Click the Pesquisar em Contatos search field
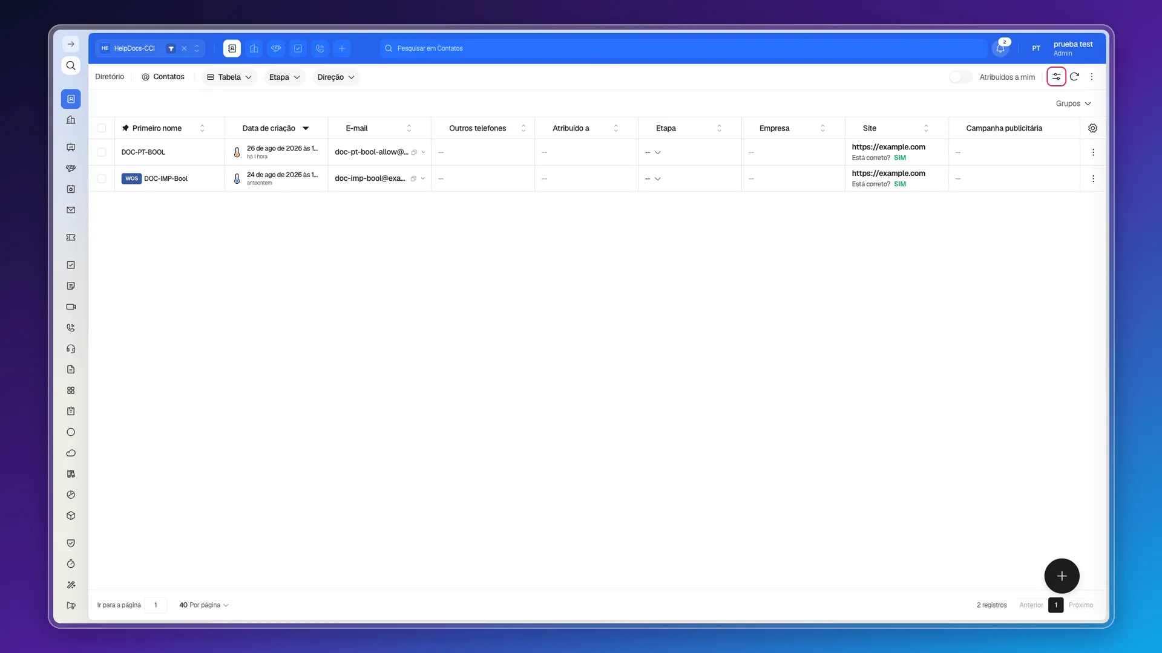This screenshot has height=653, width=1162. coord(684,48)
